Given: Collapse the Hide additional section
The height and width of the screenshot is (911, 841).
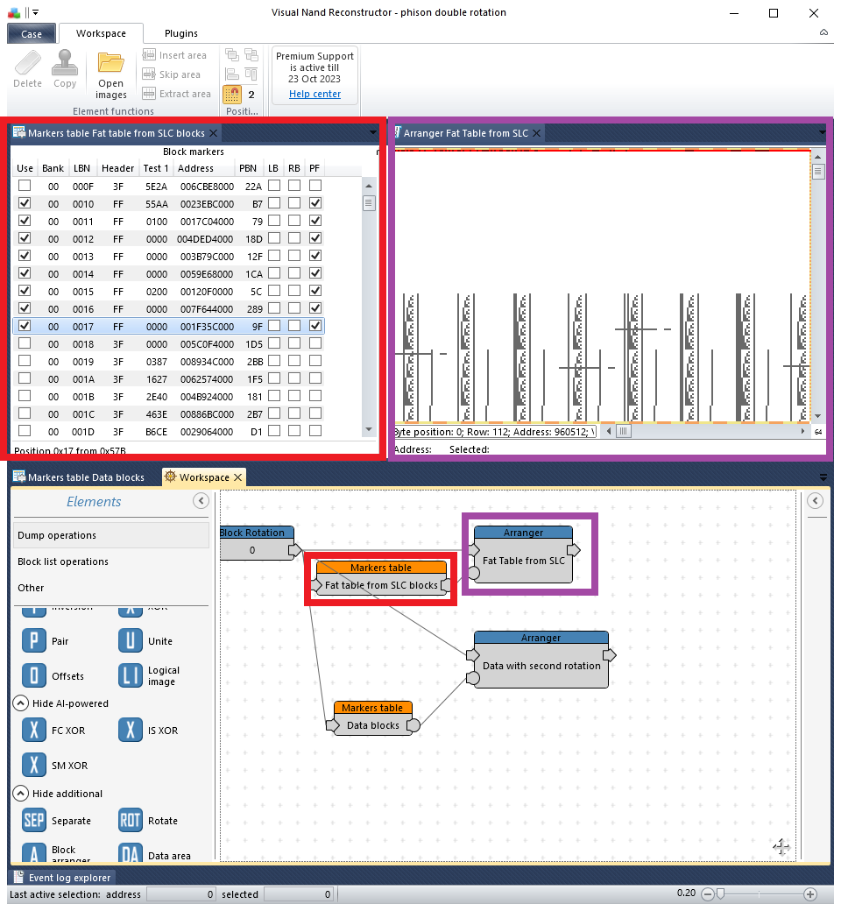Looking at the screenshot, I should point(20,793).
